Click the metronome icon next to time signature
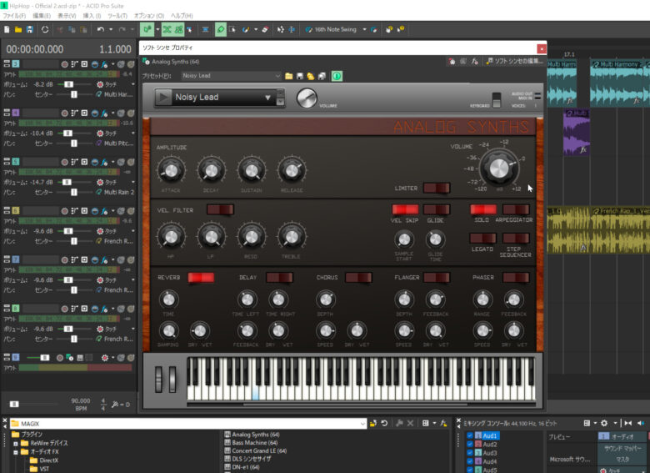The height and width of the screenshot is (473, 650). click(x=113, y=405)
